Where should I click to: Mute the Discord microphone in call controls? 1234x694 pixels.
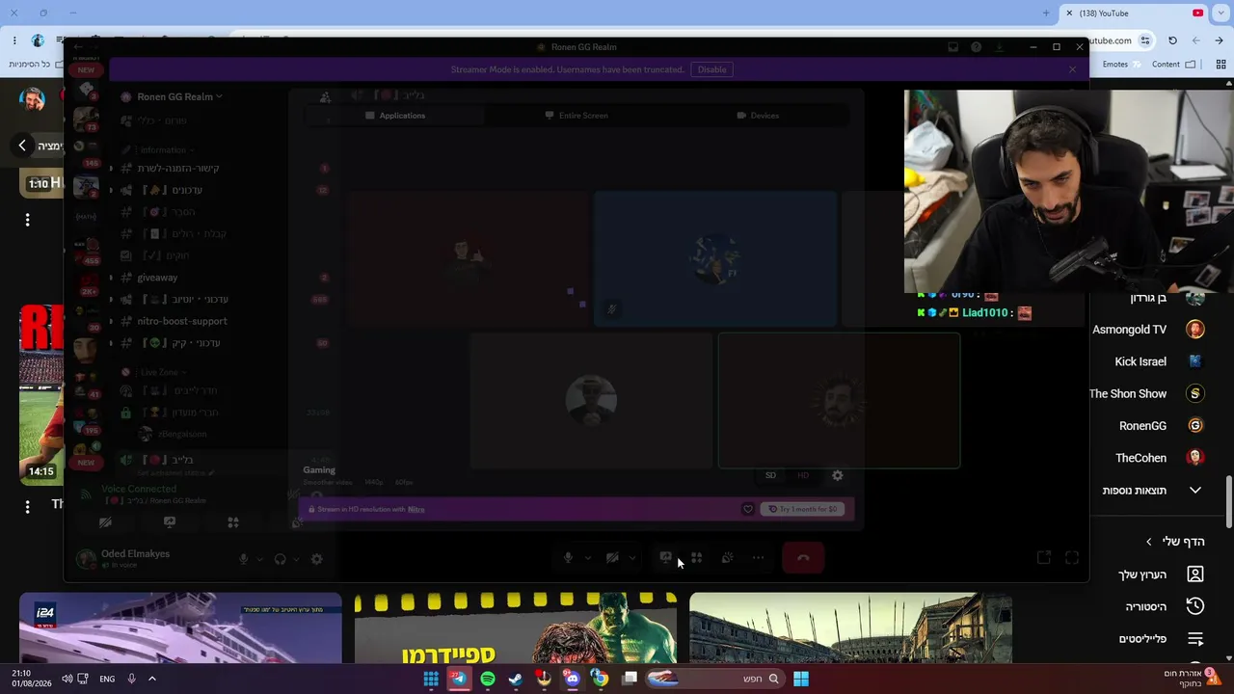(568, 558)
